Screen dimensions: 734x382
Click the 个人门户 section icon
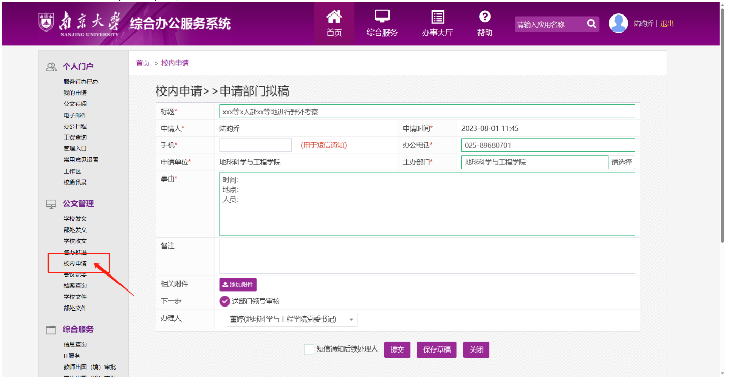click(51, 67)
